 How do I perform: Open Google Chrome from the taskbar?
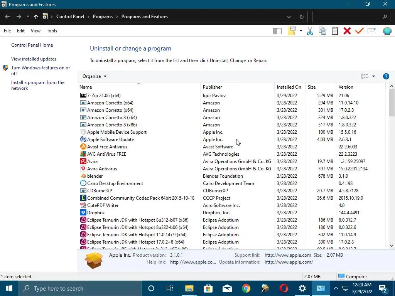tap(246, 288)
